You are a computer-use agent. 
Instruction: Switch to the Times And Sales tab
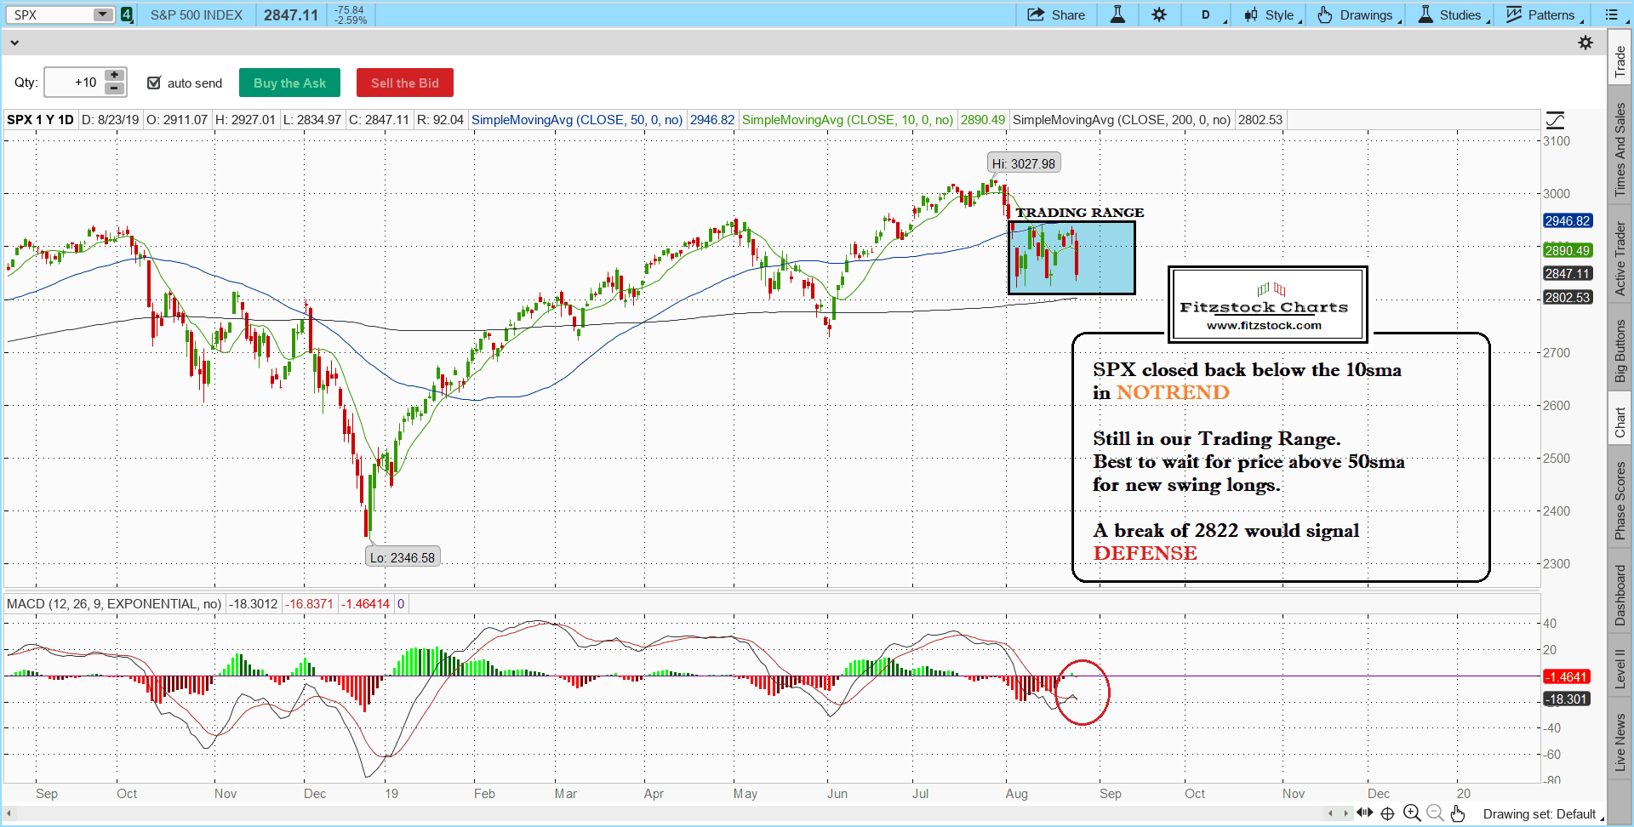(x=1620, y=150)
